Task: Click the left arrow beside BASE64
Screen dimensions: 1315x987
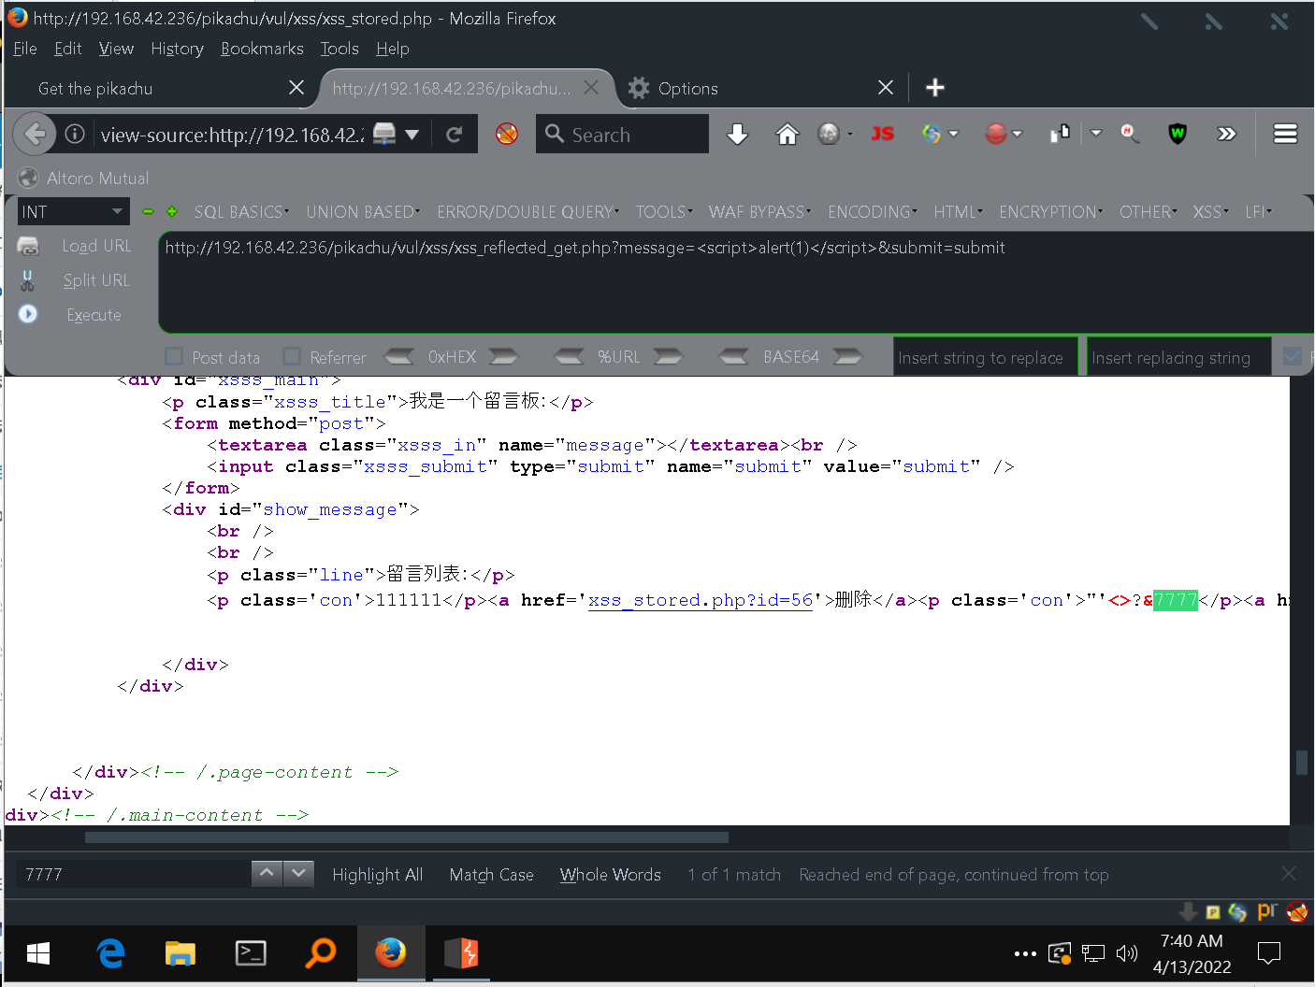Action: click(x=734, y=357)
